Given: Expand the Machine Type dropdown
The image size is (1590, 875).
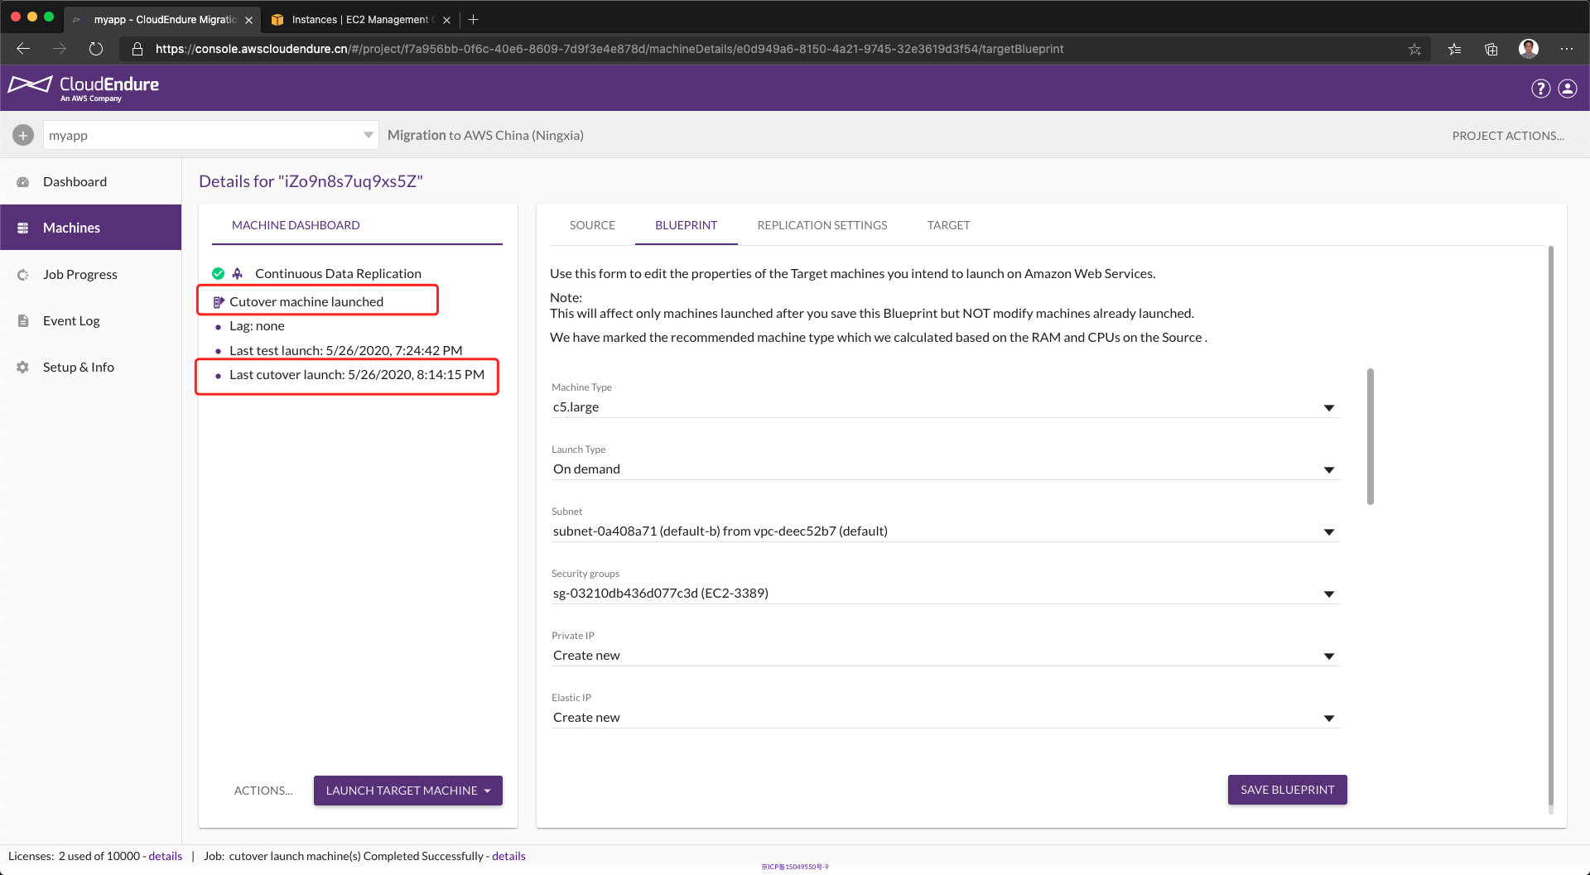Looking at the screenshot, I should [x=944, y=407].
